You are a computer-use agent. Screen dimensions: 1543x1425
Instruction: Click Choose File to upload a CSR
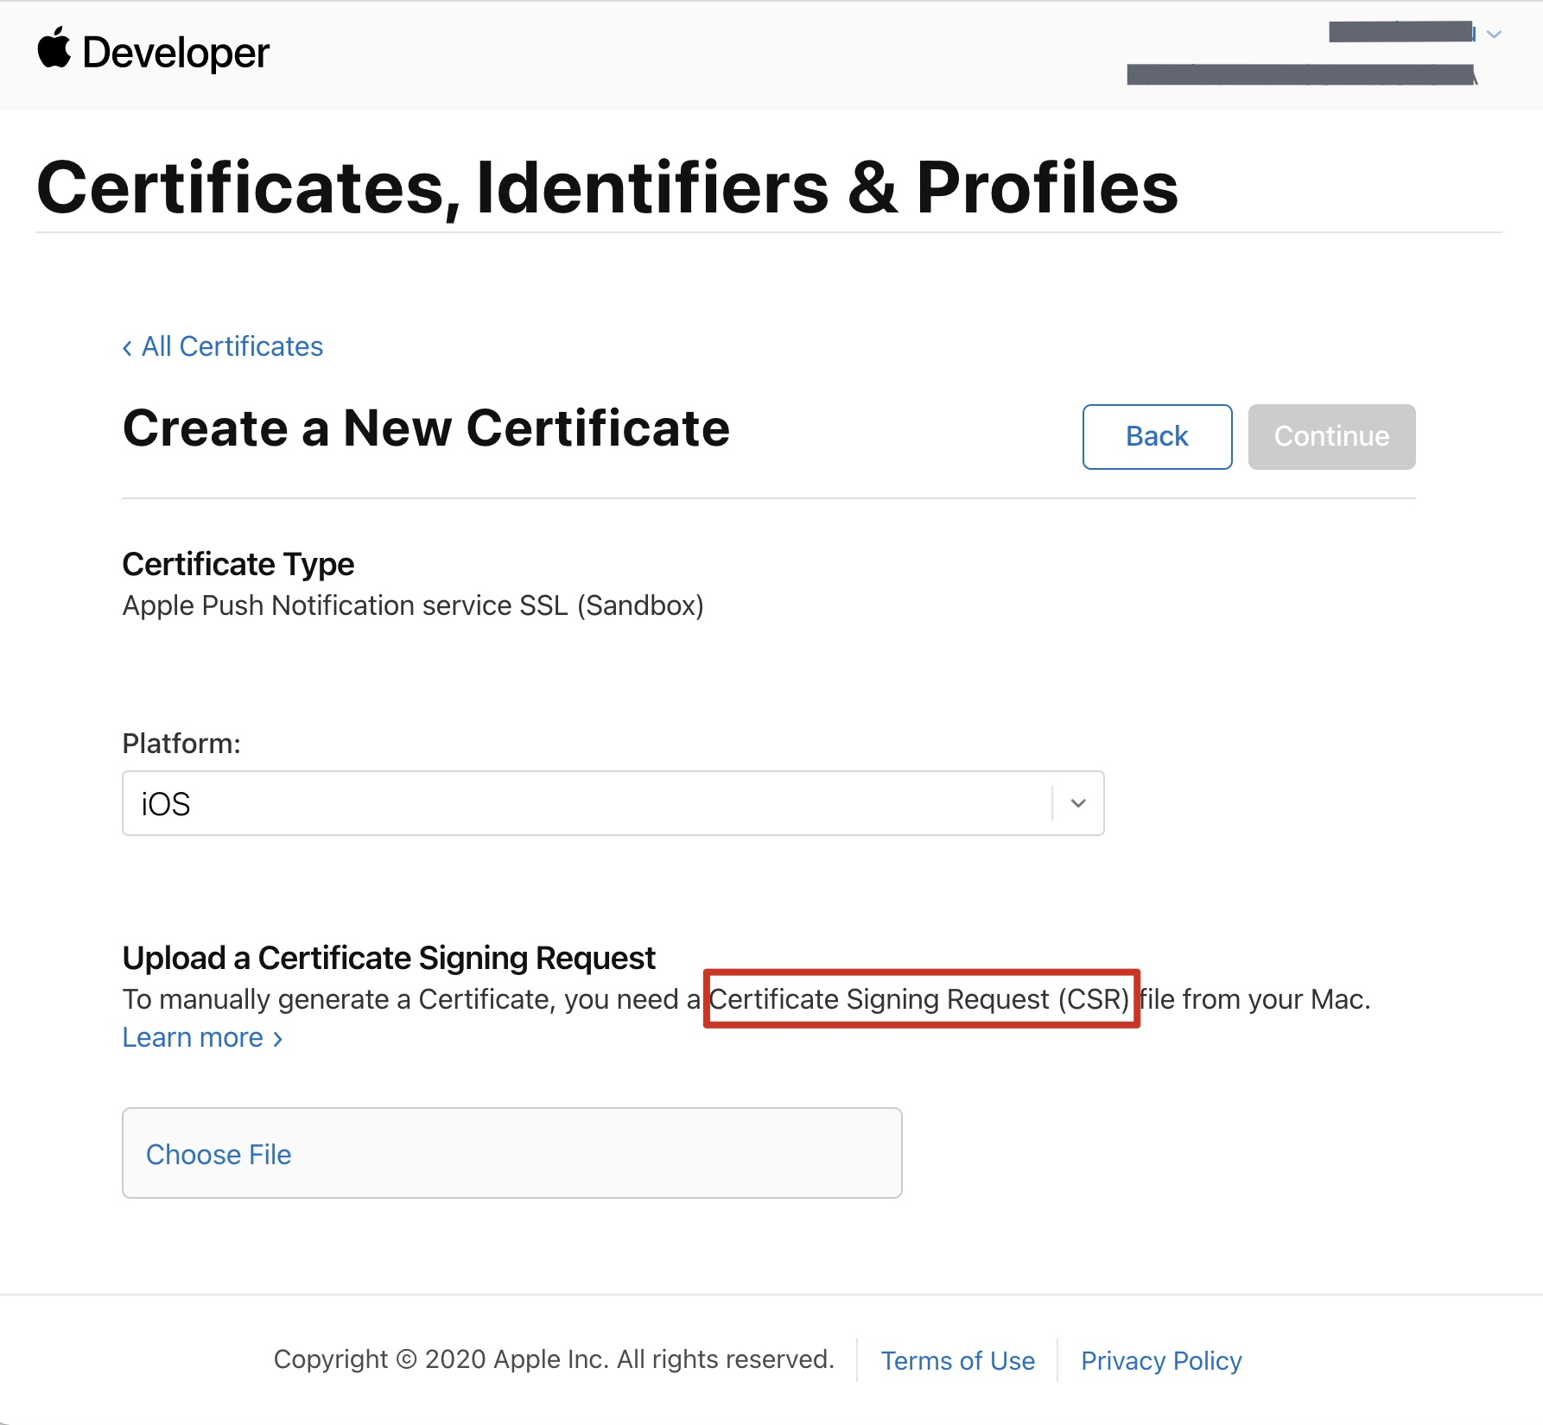(219, 1154)
